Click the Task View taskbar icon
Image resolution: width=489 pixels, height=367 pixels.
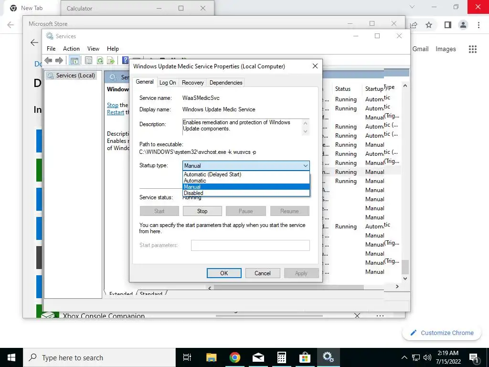click(x=187, y=357)
